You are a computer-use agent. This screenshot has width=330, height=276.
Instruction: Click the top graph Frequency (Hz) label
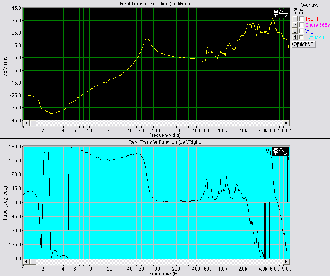point(165,135)
